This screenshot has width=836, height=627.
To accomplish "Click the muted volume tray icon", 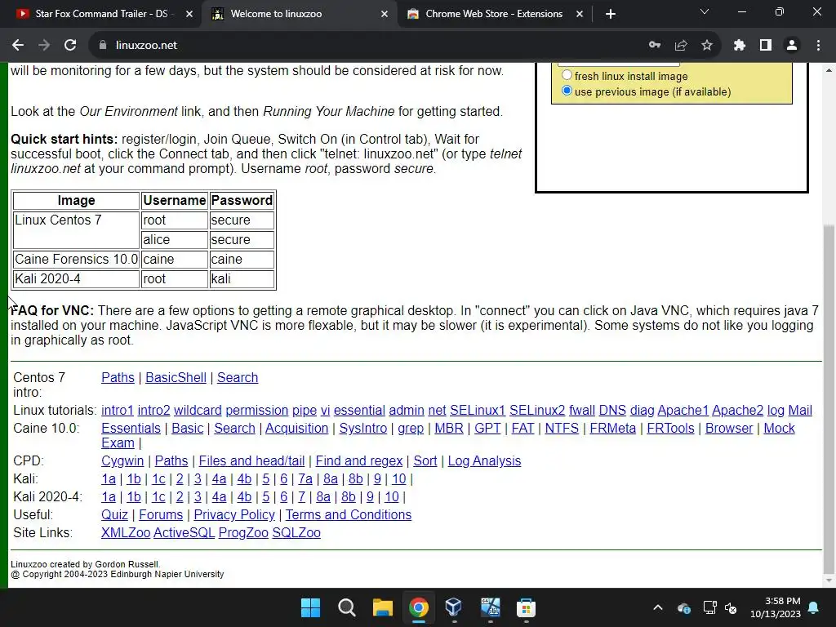I will click(x=731, y=607).
